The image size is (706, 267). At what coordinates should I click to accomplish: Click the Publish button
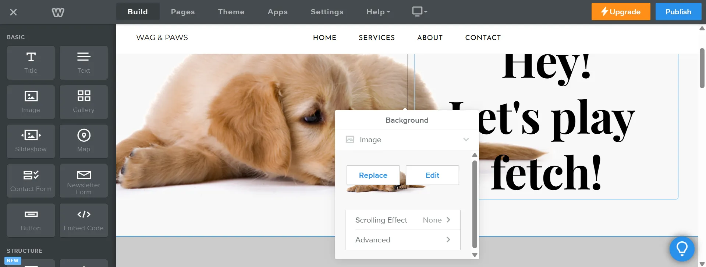pos(678,12)
